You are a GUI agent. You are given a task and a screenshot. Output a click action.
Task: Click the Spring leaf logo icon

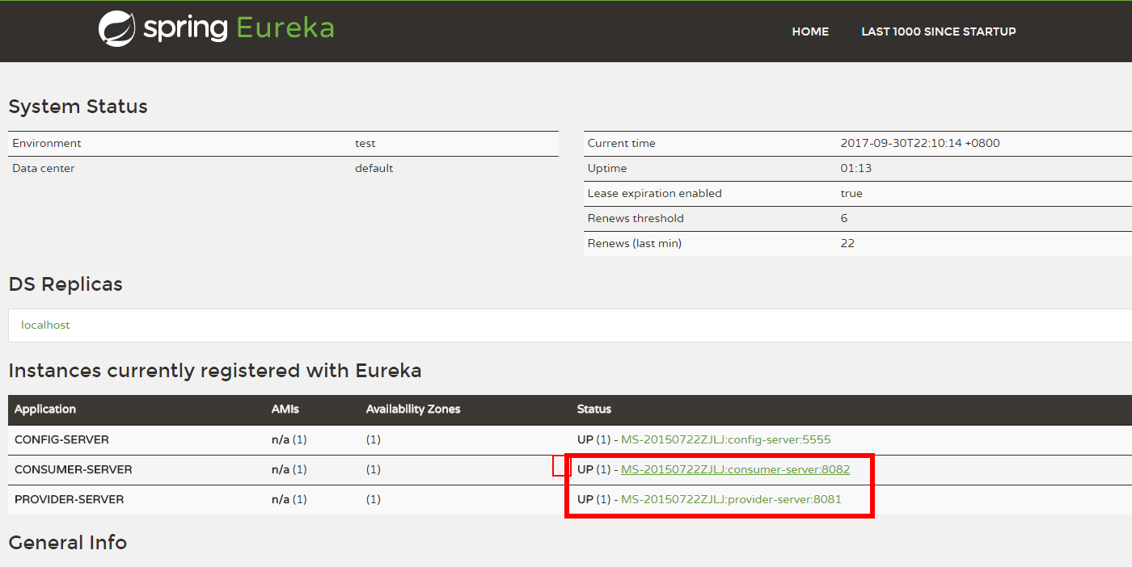pos(116,29)
